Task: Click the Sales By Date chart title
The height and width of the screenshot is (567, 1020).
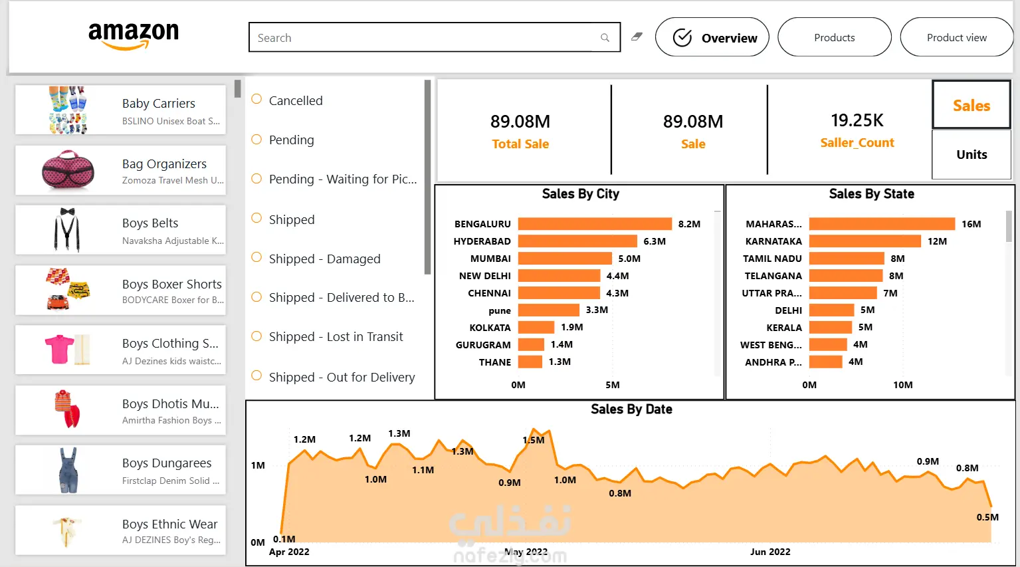Action: coord(631,409)
